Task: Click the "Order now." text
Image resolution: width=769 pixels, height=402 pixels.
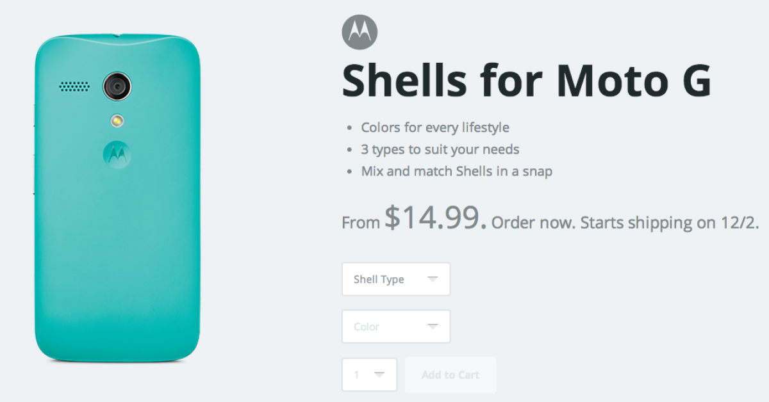Action: [x=533, y=223]
